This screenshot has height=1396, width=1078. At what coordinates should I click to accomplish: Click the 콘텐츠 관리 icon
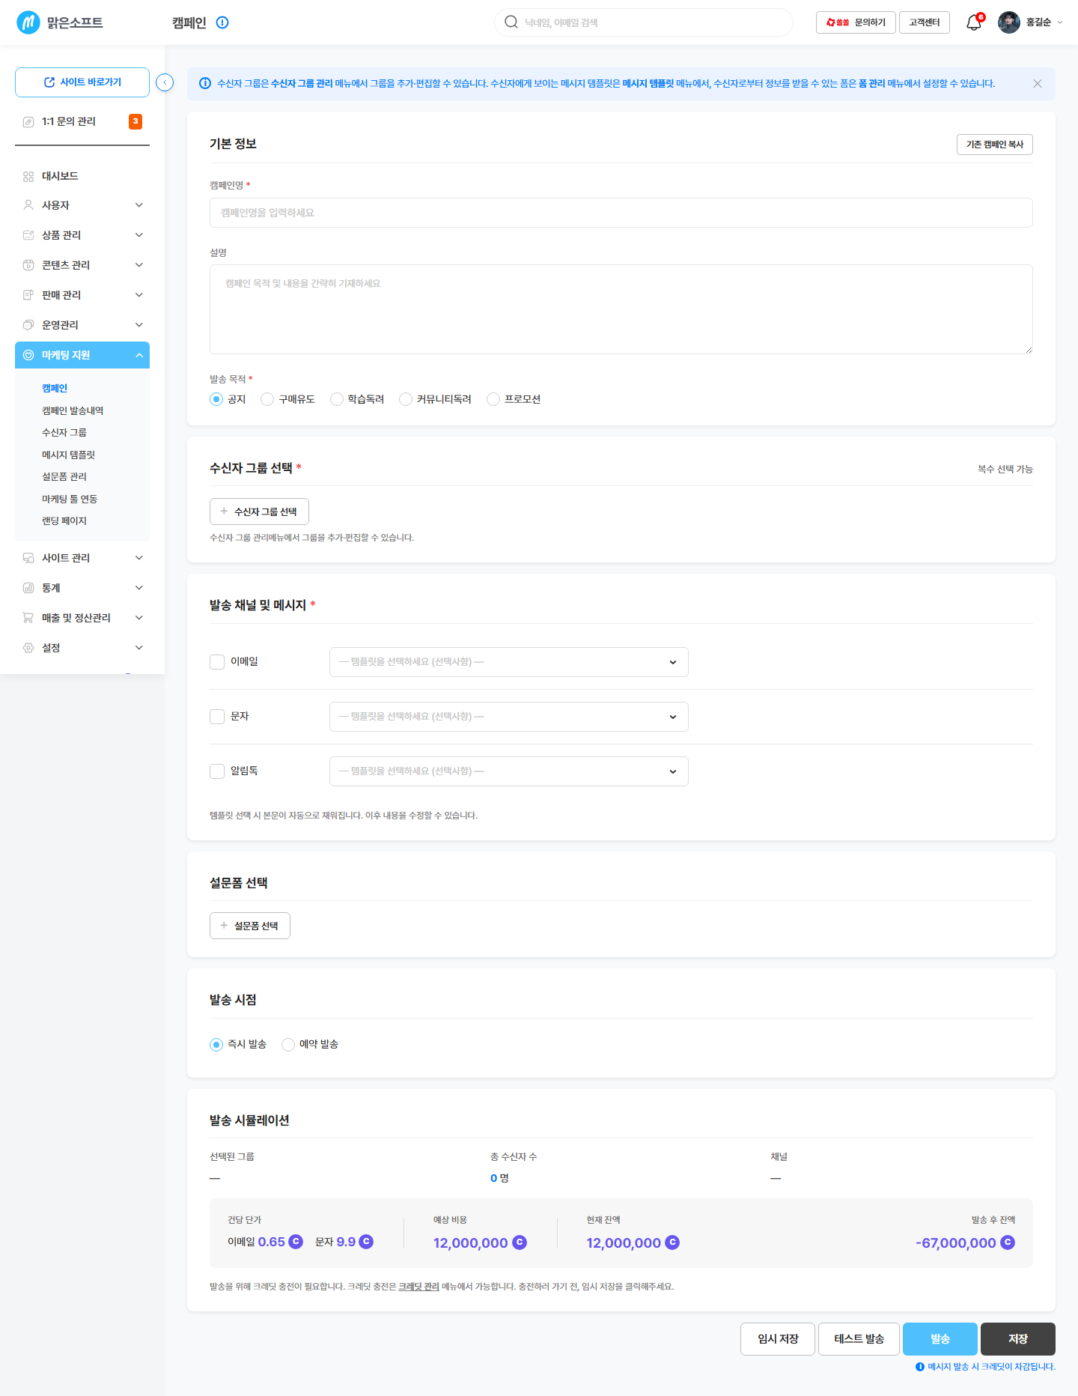click(x=28, y=265)
